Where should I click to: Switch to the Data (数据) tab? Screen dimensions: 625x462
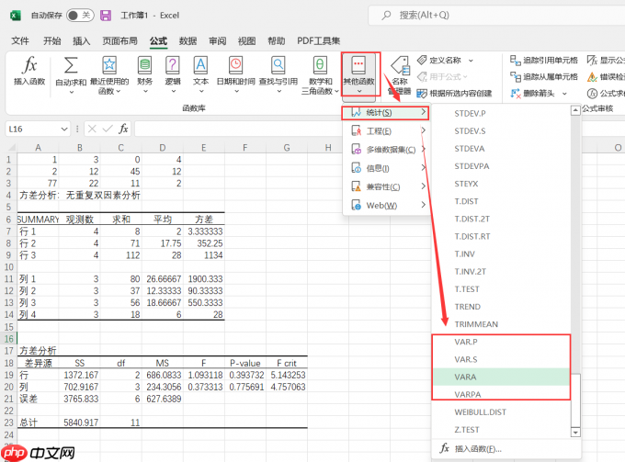187,40
